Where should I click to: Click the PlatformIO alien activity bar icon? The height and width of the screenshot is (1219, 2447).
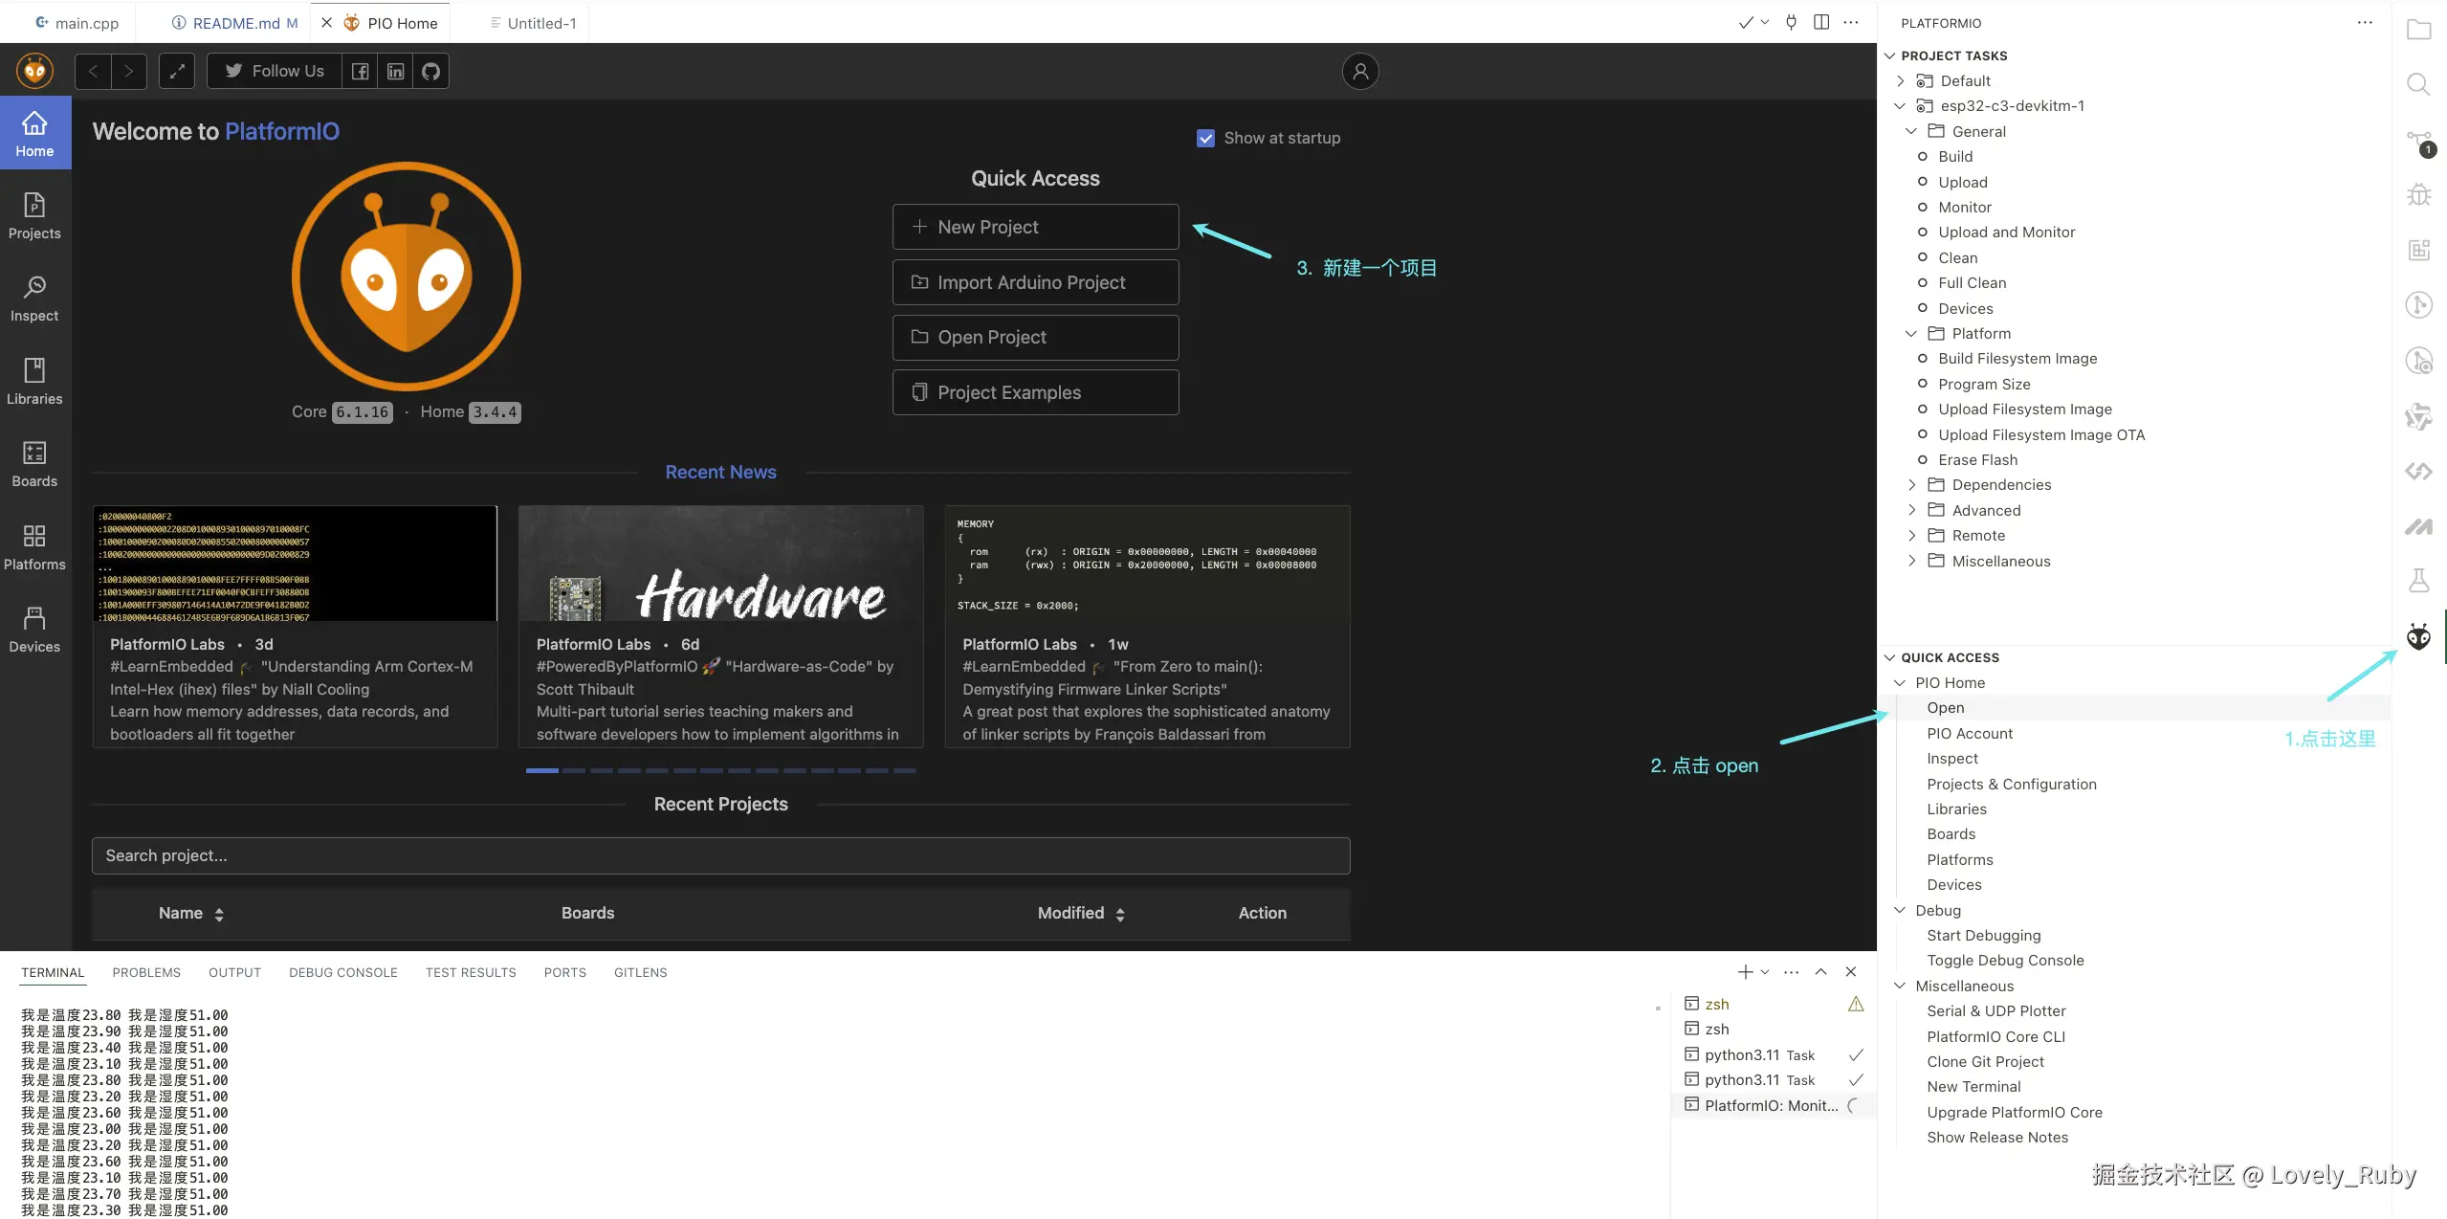coord(2417,637)
